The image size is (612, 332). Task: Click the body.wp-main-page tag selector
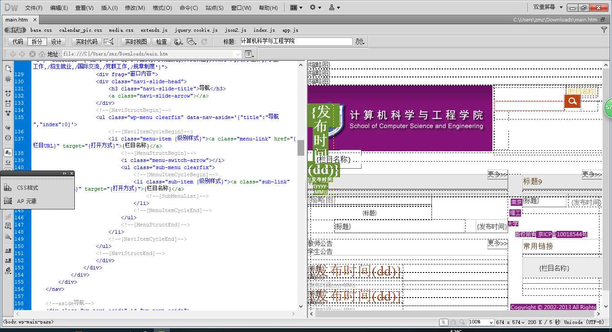coord(28,322)
